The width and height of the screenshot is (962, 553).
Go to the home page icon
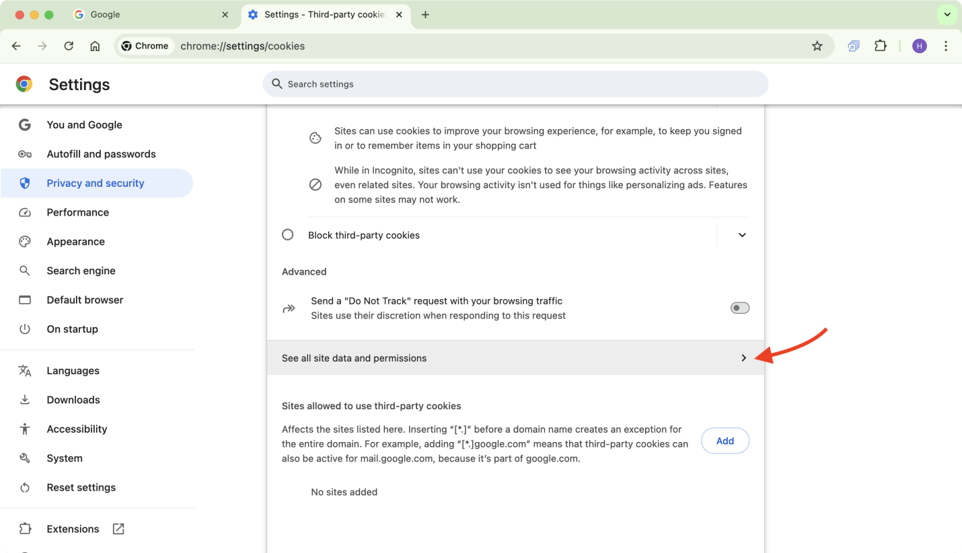pyautogui.click(x=95, y=46)
